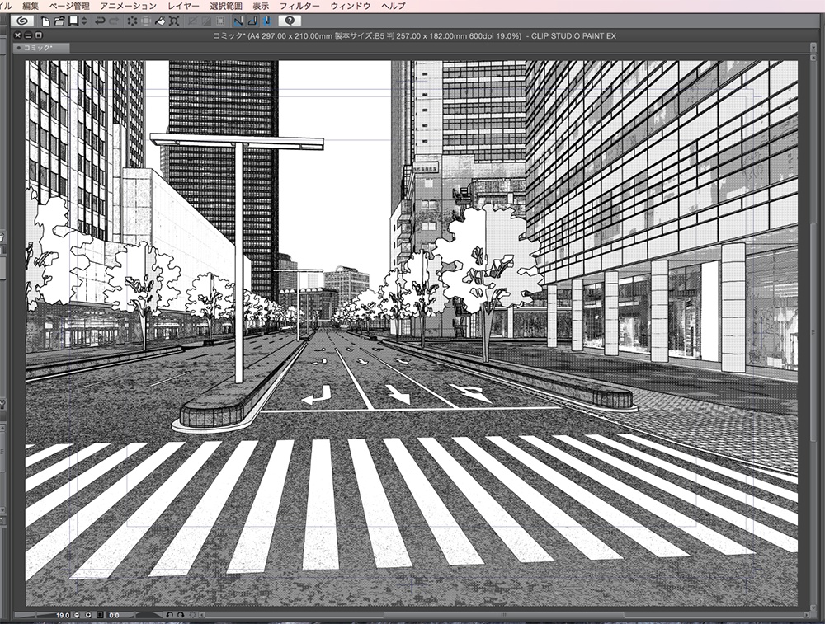
Task: Save the comic with the save icon
Action: [x=72, y=22]
